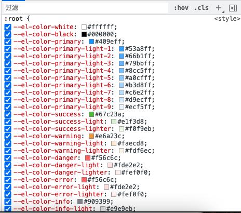Edit the #e6a23c value text
Screen dimensions: 241x213
click(x=108, y=136)
